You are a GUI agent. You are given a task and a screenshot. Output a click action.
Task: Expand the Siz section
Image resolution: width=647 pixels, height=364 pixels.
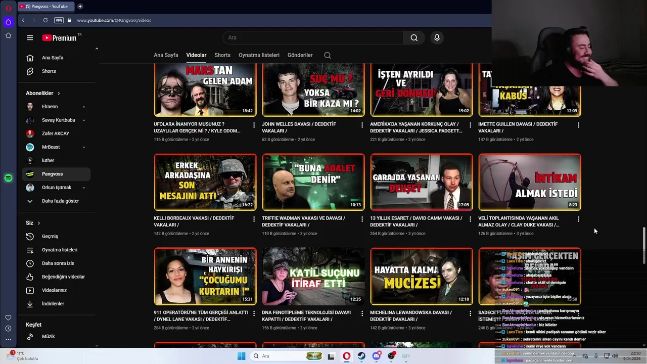(33, 223)
